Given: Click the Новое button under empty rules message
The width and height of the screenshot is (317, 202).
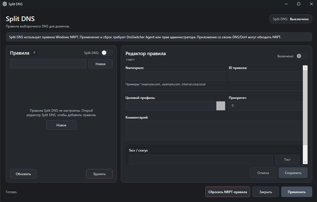Looking at the screenshot, I should coord(61,125).
